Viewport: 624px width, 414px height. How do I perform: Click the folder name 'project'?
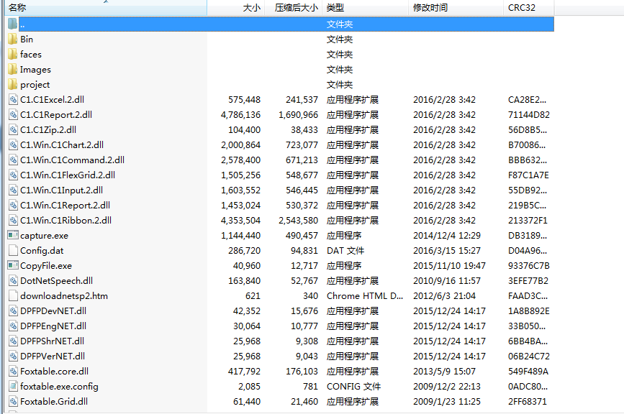click(x=35, y=85)
